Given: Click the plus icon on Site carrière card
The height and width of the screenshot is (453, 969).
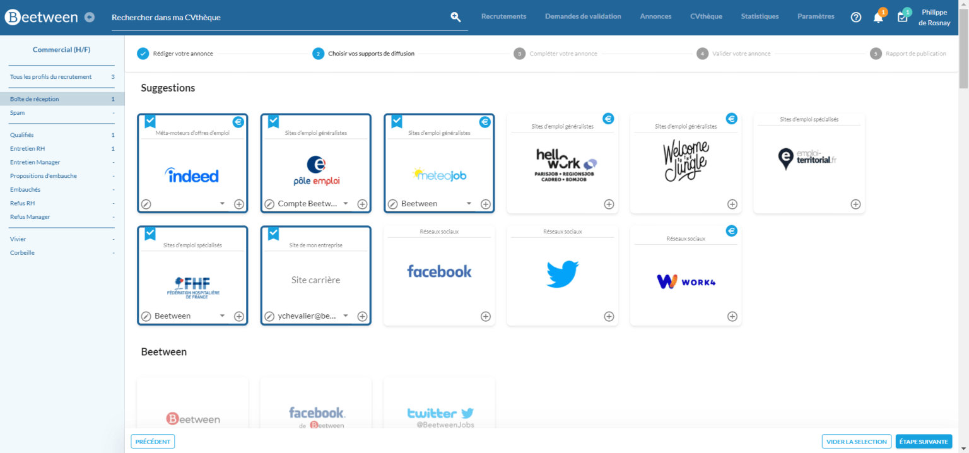Looking at the screenshot, I should tap(362, 316).
